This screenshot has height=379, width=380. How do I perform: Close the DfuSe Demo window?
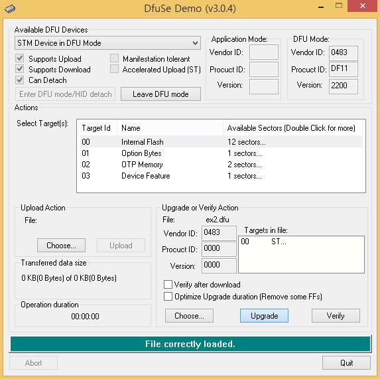[x=363, y=6]
